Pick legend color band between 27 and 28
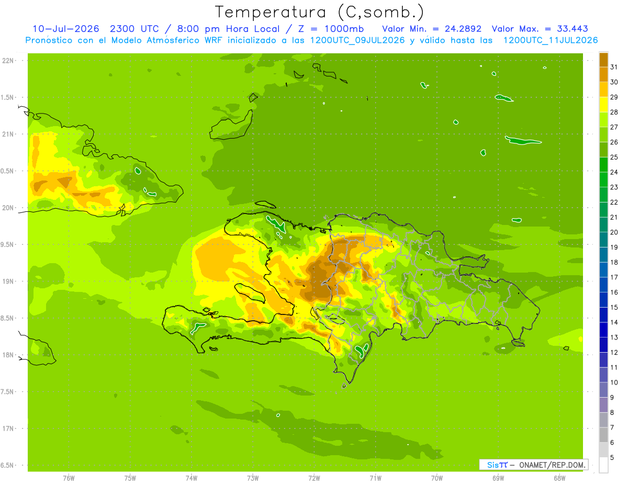Screen dimensions: 628x485 (603, 119)
